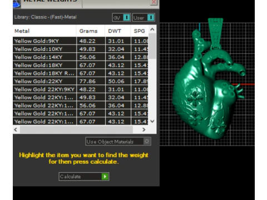267x200 pixels.
Task: Click the 31.01 DWT value for Yellow Gold:9KY
Action: (116, 41)
